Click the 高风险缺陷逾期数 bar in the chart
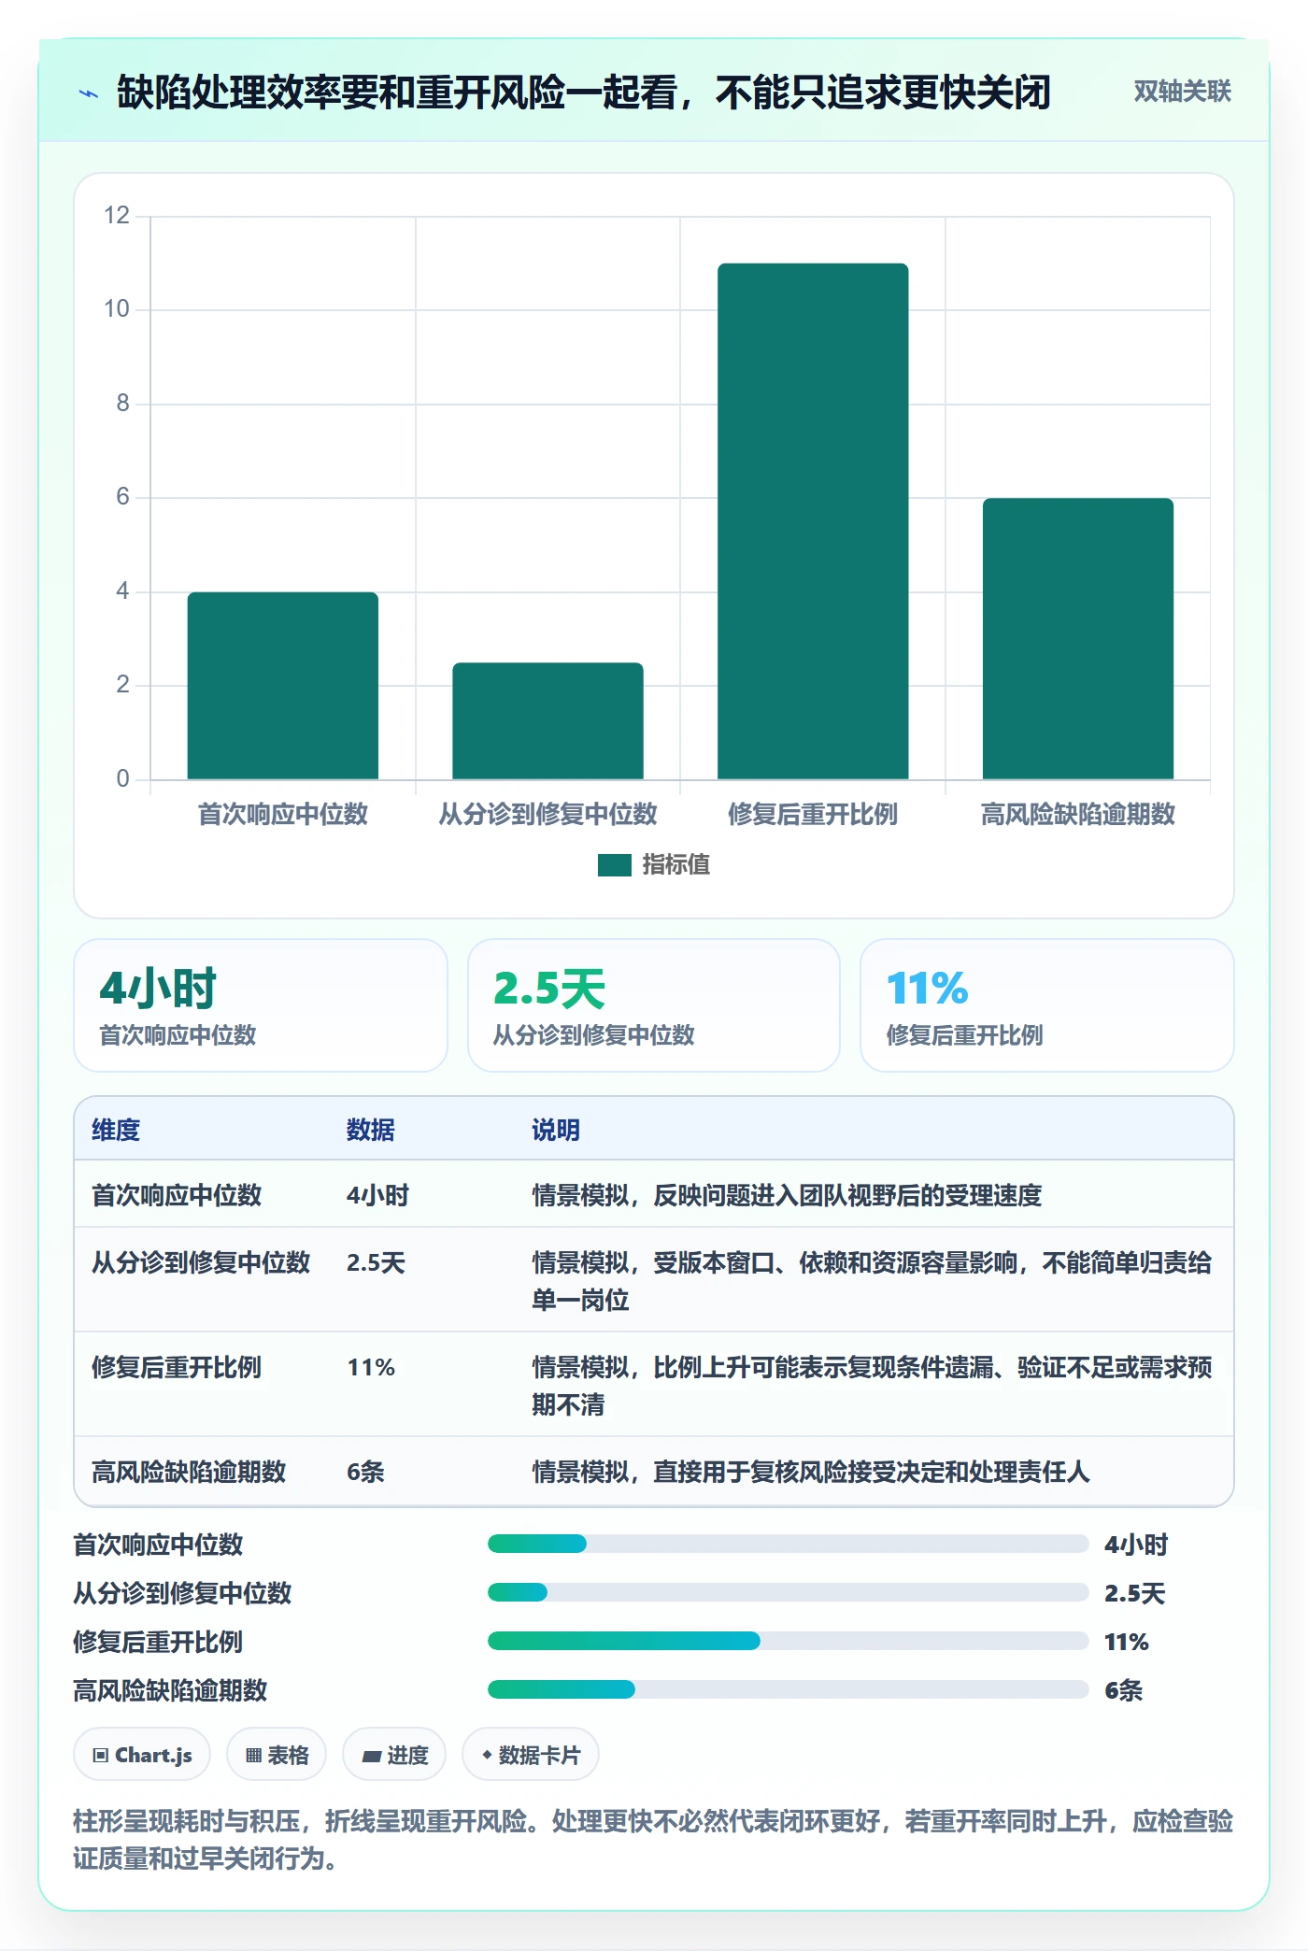Image resolution: width=1308 pixels, height=1951 pixels. (x=1078, y=639)
